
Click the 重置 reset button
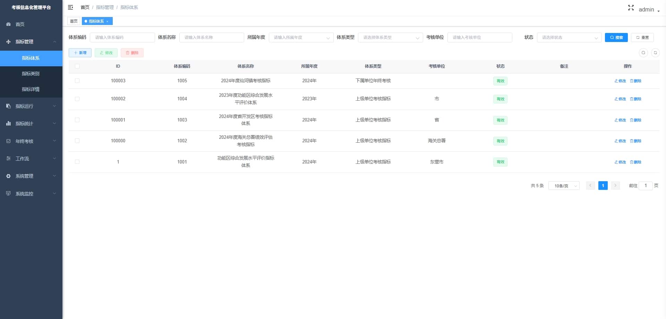[642, 37]
